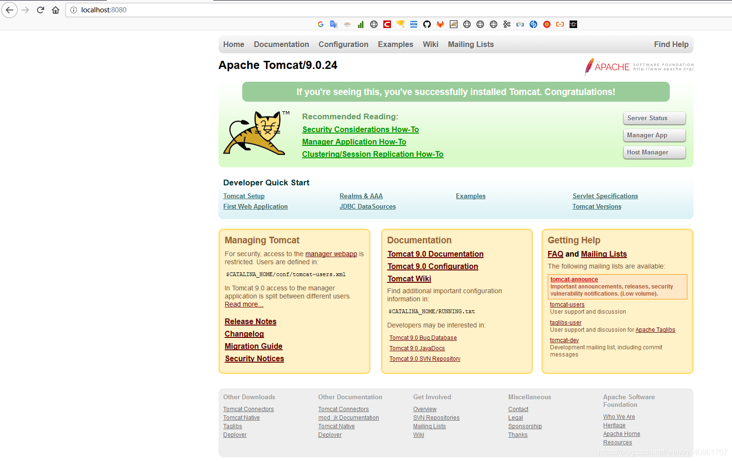
Task: Open the First Web Application link
Action: pos(256,206)
